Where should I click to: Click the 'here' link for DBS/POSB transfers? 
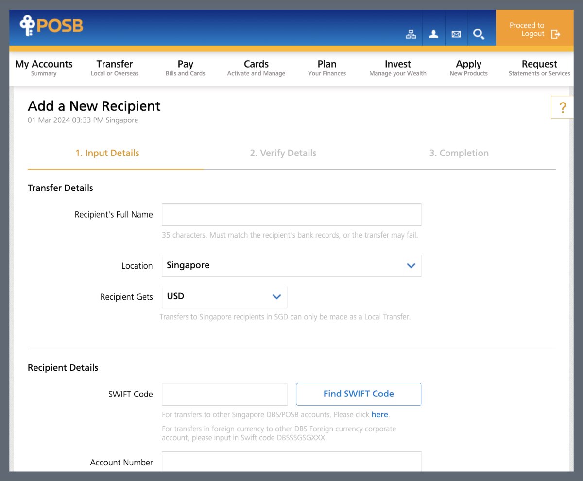(x=379, y=415)
